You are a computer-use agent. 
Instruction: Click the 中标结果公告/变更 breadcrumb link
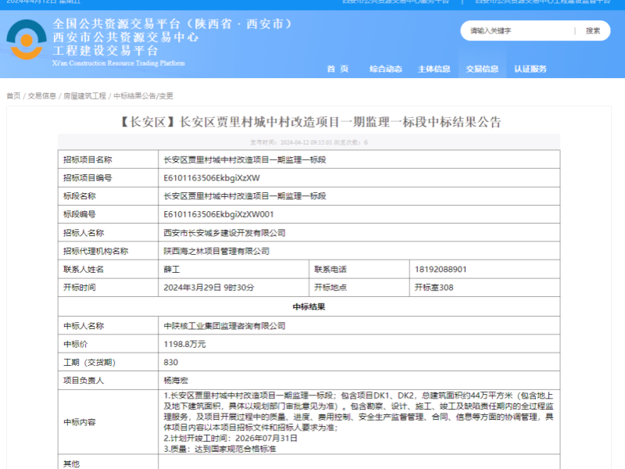(144, 95)
